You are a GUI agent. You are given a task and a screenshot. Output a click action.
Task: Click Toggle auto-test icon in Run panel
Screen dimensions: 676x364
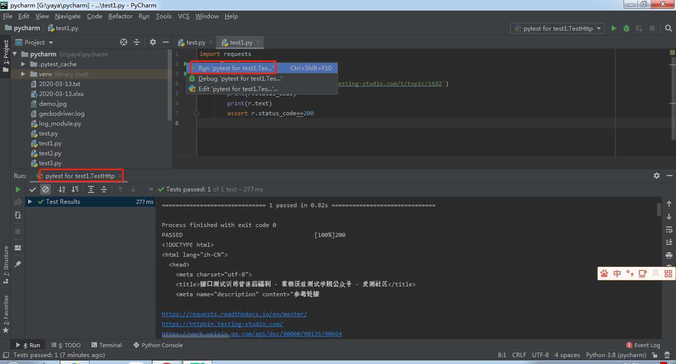coord(18,215)
